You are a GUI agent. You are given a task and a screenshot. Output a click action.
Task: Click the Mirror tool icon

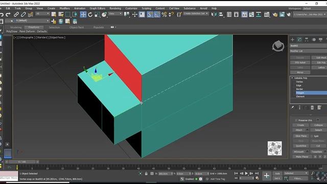[x=214, y=14]
